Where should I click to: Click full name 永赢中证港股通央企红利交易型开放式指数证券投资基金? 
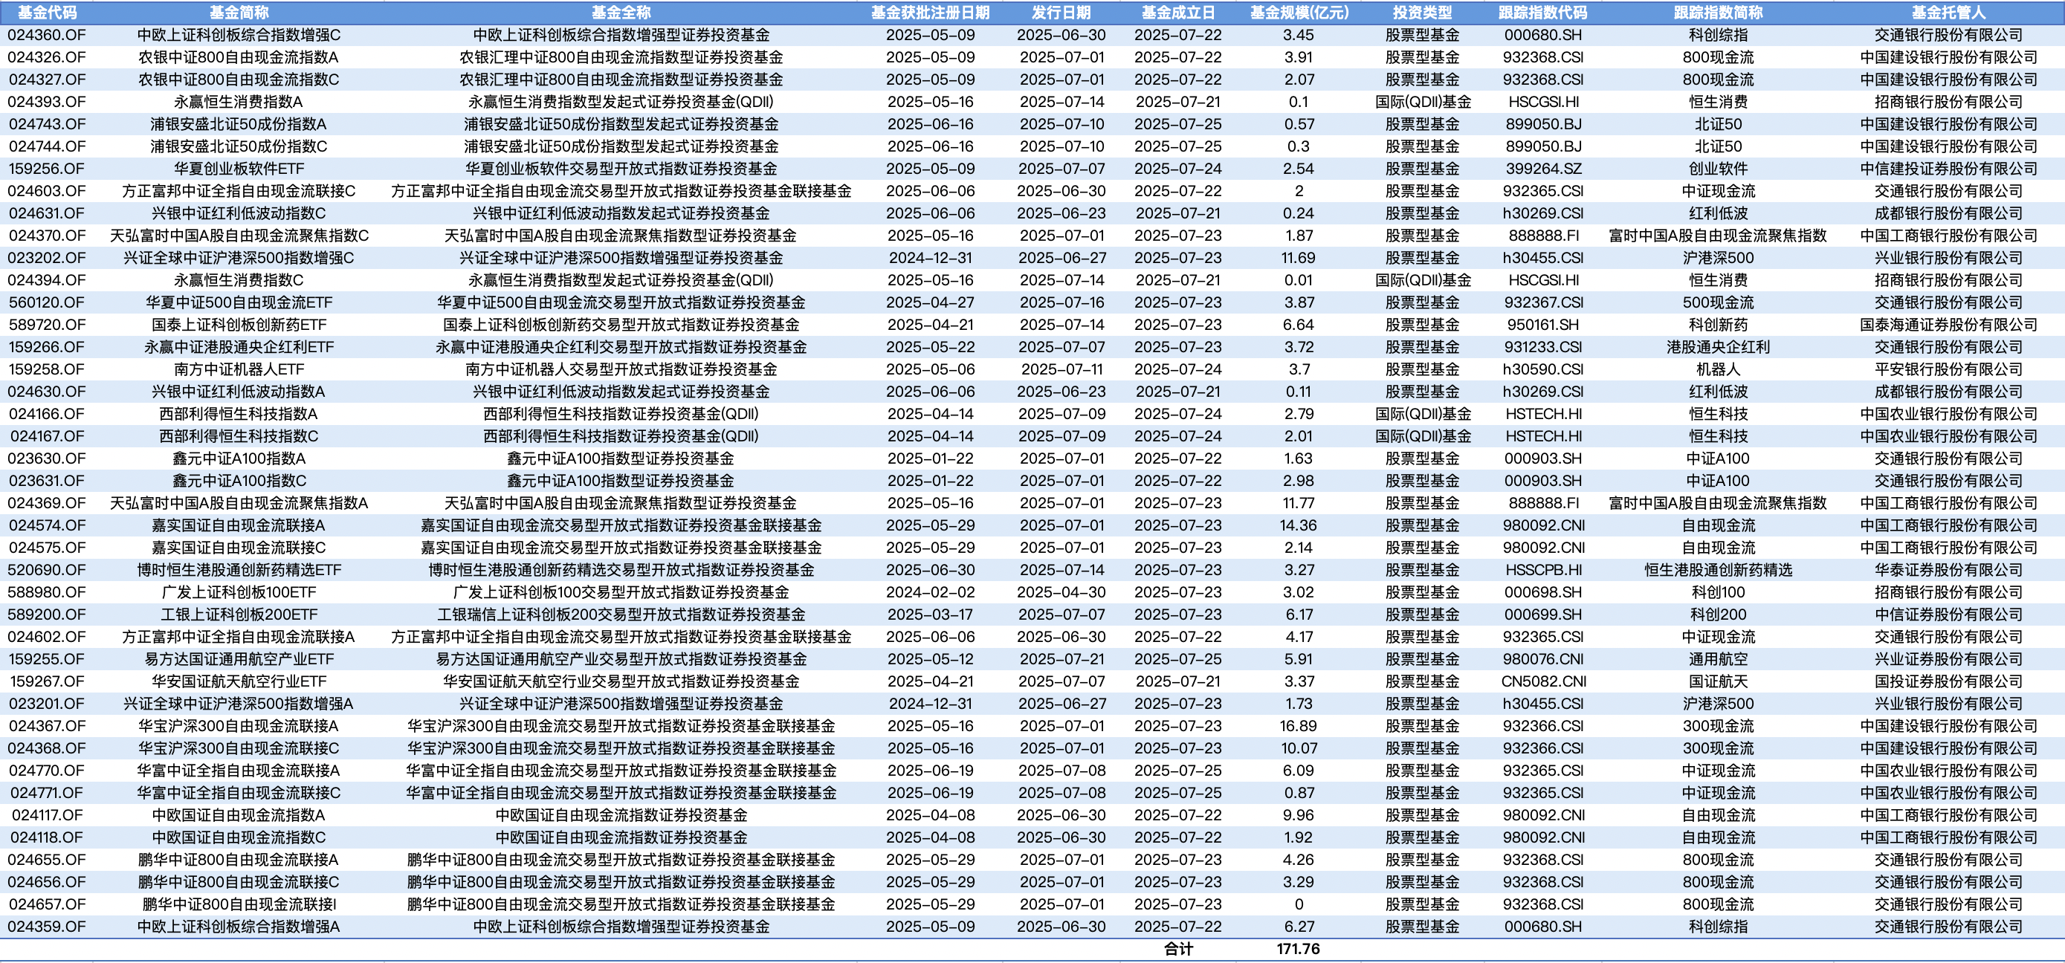point(621,347)
